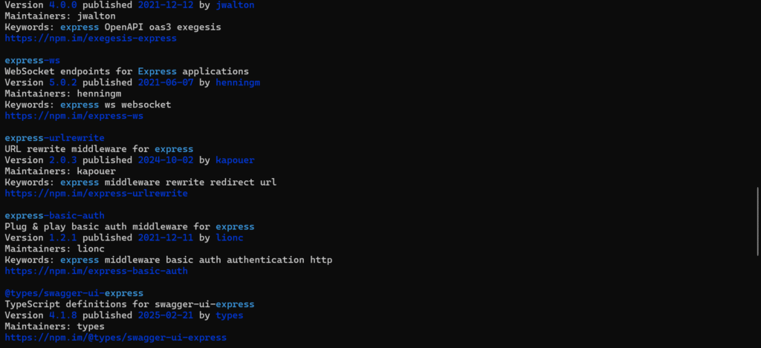761x348 pixels.
Task: Open the npm.im/@types/swagger-ui-express link
Action: tap(115, 338)
